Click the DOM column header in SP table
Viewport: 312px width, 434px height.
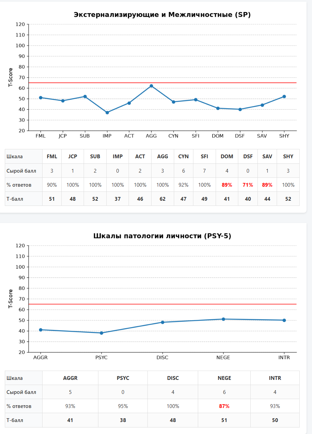point(227,156)
